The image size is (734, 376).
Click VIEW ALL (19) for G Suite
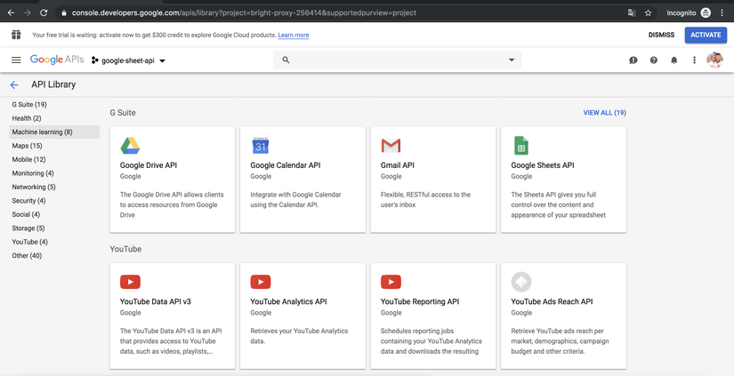point(604,113)
